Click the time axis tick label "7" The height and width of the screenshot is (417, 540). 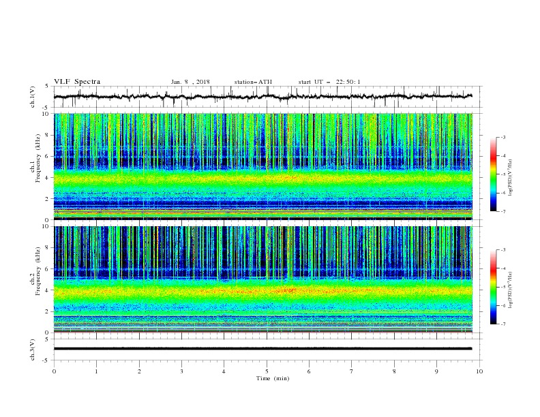coord(352,371)
